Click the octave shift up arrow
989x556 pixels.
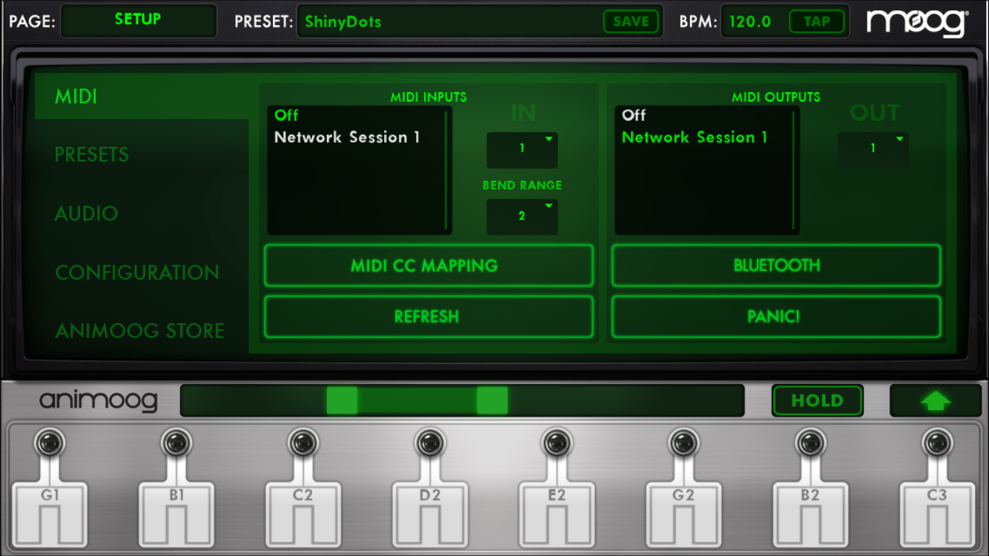935,400
